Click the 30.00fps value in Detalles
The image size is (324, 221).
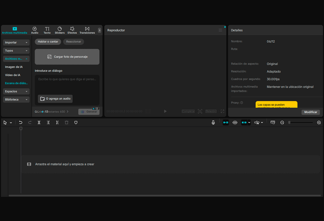pyautogui.click(x=273, y=79)
